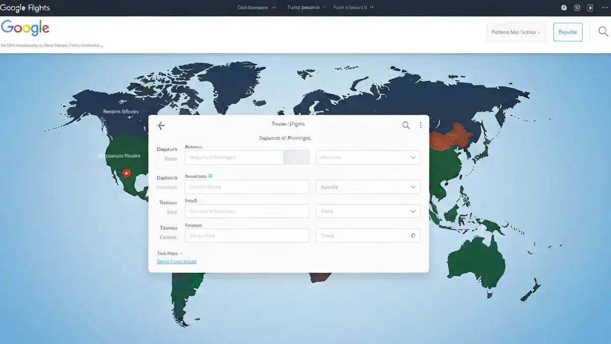Click the solid round icon in the dark top bar
The height and width of the screenshot is (344, 611).
point(564,8)
